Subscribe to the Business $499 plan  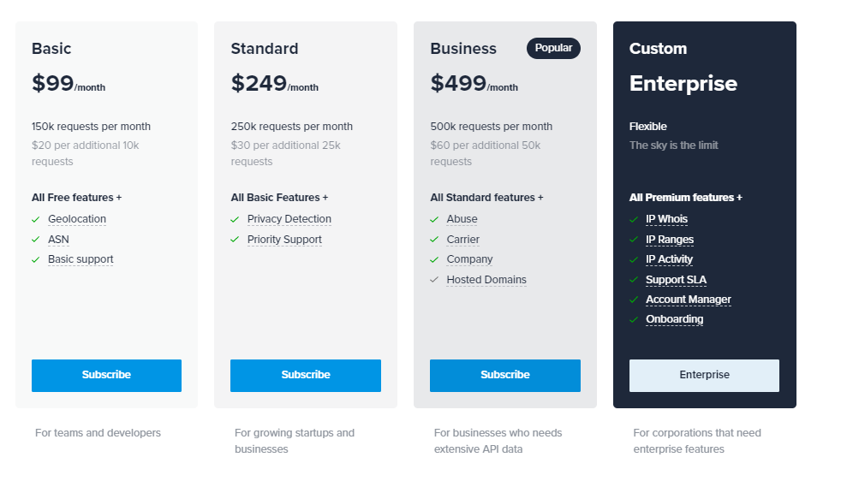(x=505, y=375)
